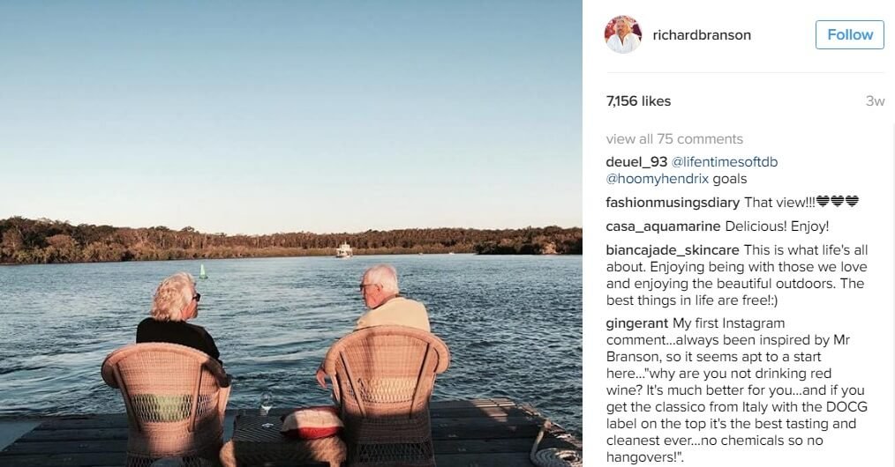Click the richardbranson username link
The image size is (895, 467).
pyautogui.click(x=702, y=35)
